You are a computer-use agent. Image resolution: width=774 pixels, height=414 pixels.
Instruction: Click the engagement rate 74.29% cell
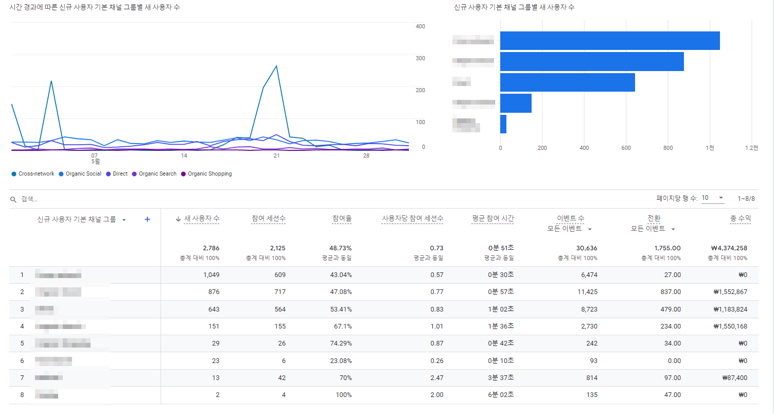341,343
